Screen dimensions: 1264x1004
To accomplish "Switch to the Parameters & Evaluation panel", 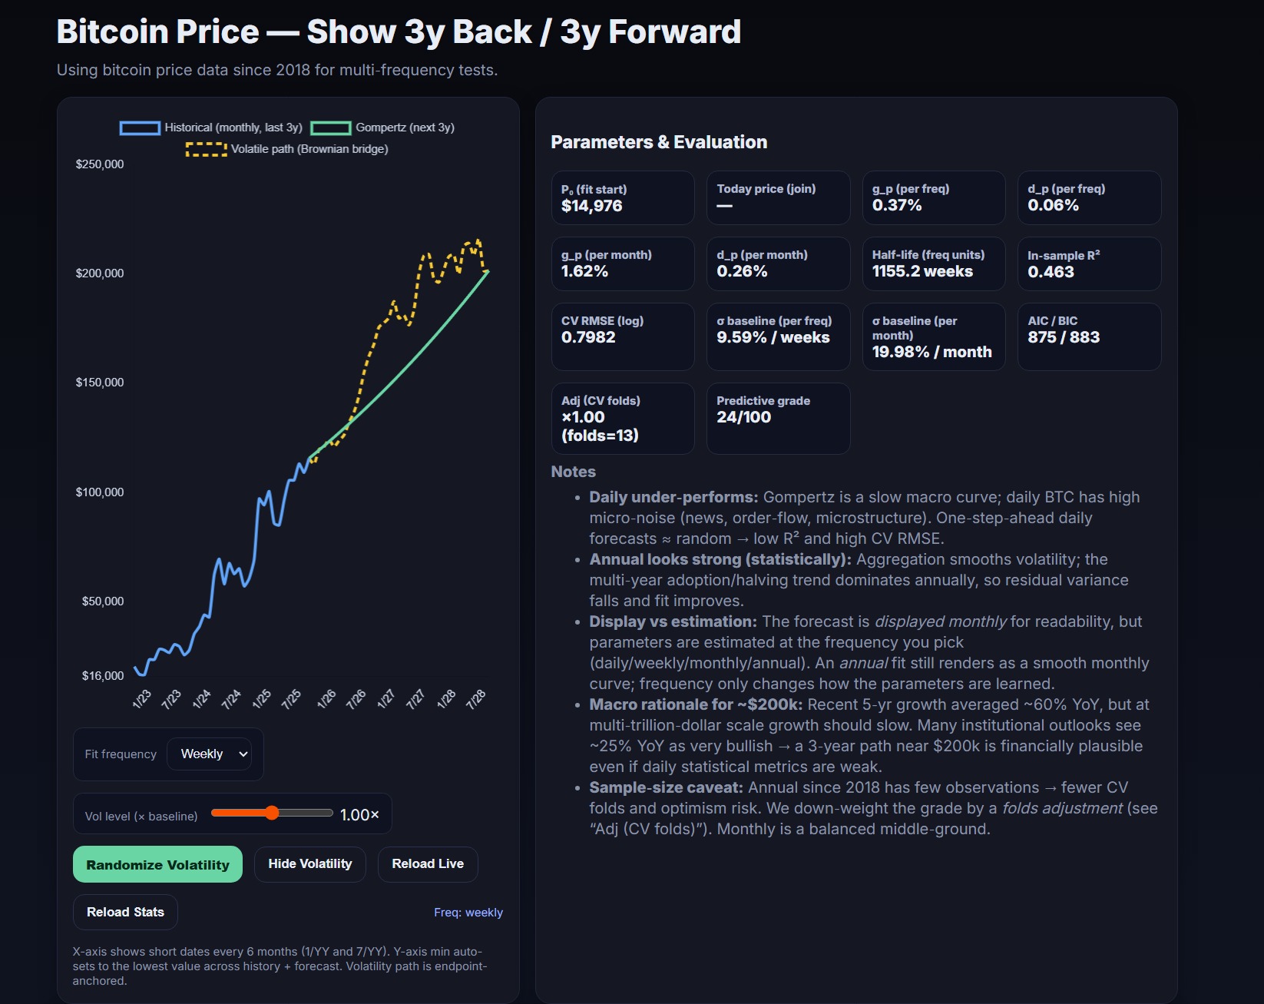I will tap(658, 141).
